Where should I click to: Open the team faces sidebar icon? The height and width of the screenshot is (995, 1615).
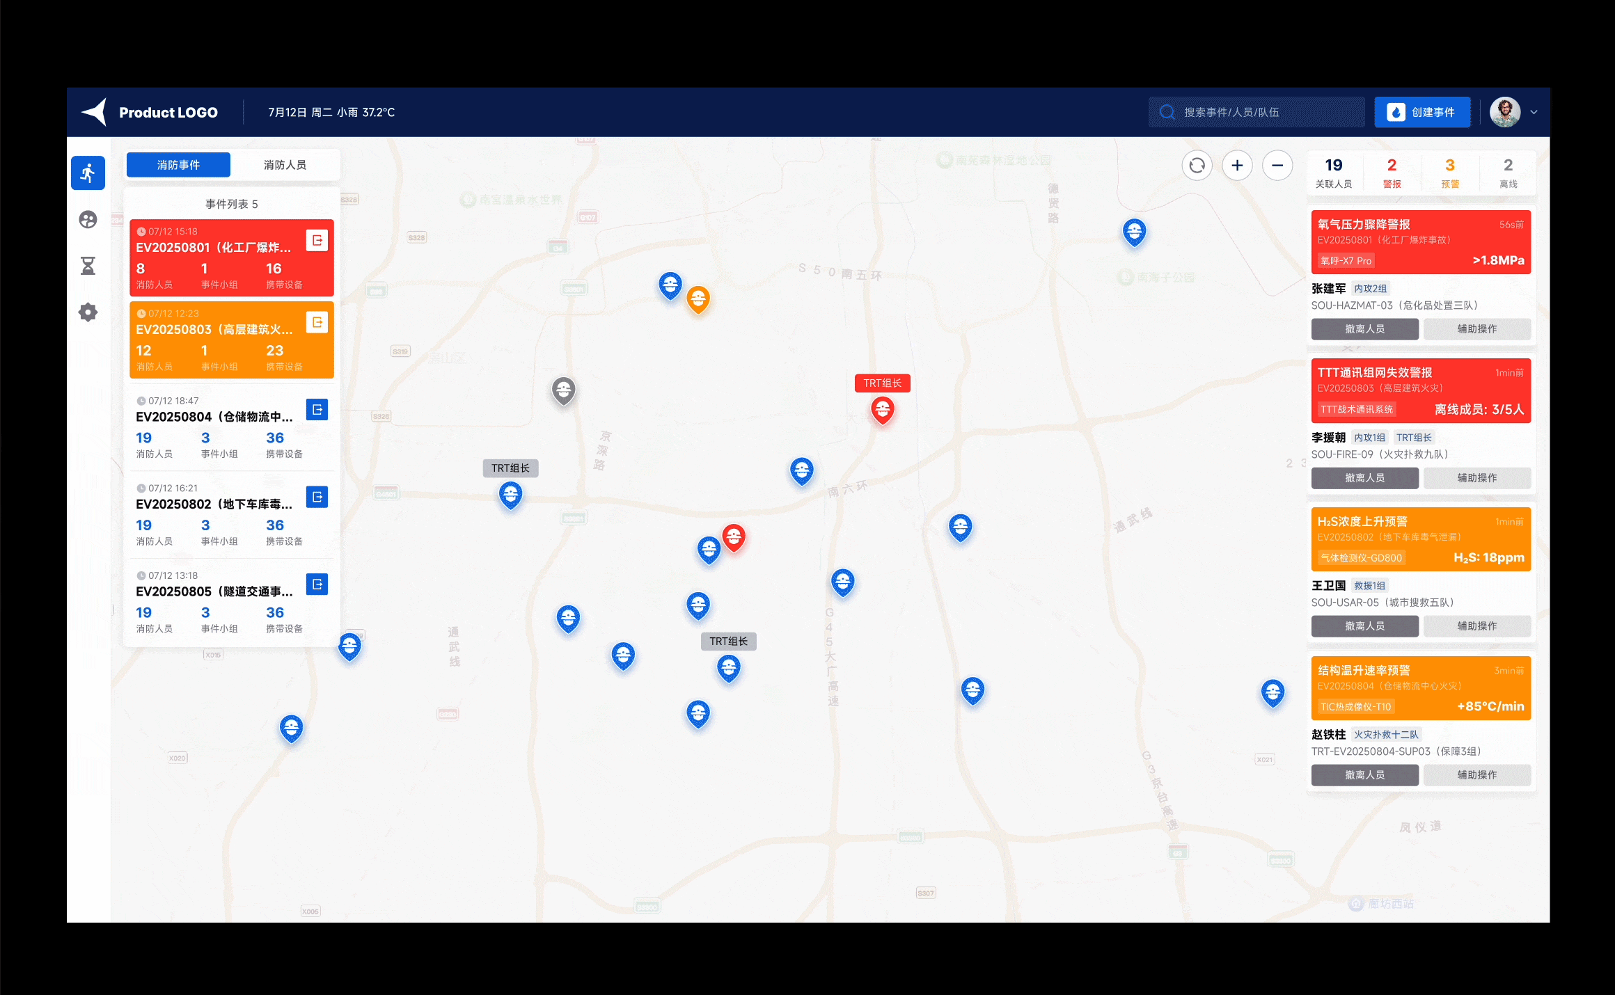tap(88, 220)
